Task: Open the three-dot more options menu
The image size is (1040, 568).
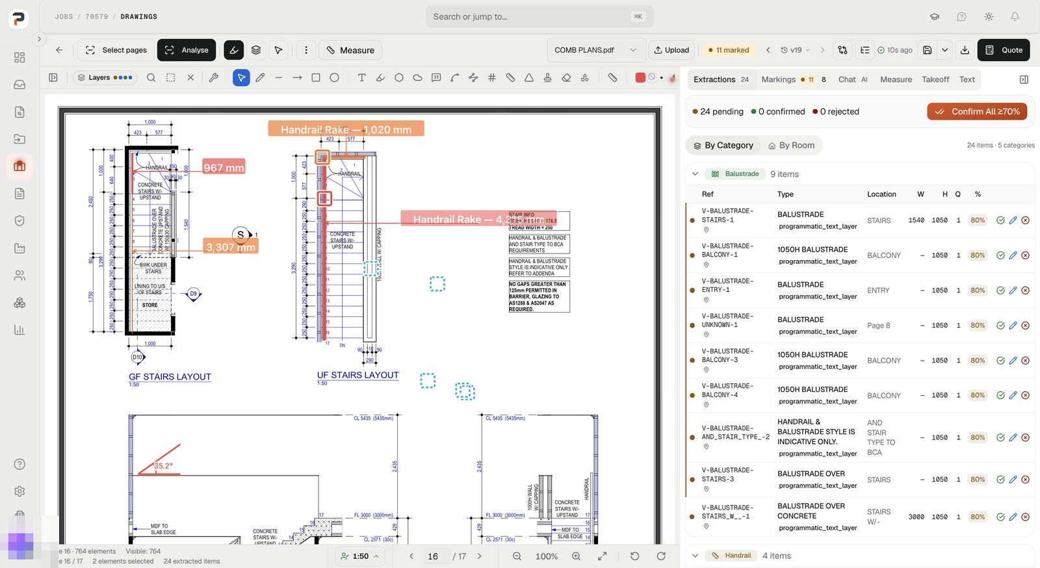Action: click(x=306, y=50)
